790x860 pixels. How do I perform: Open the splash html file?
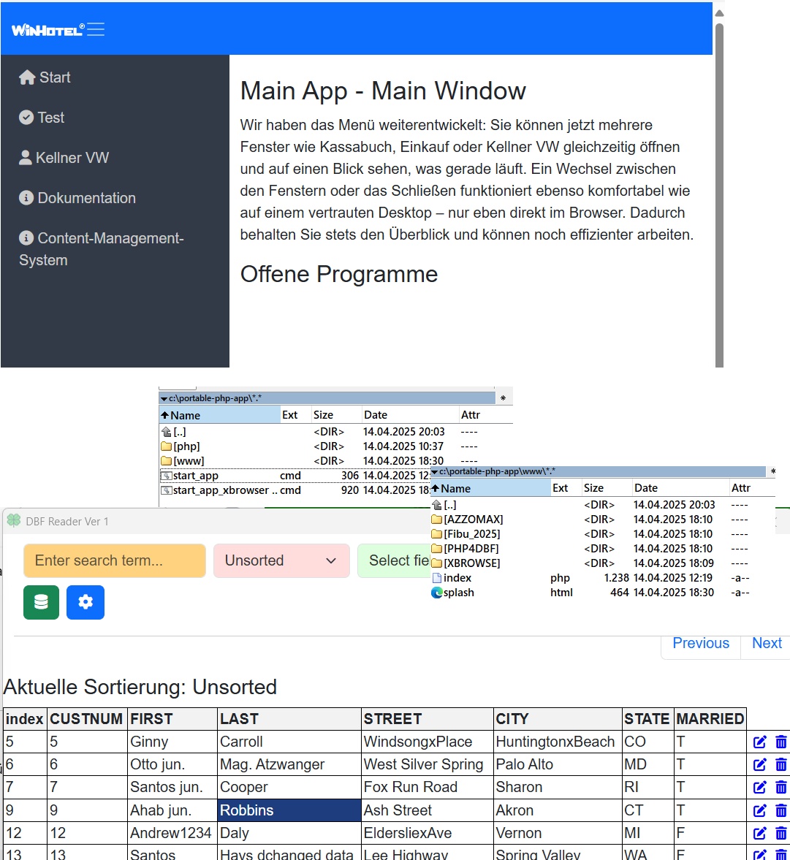coord(458,593)
